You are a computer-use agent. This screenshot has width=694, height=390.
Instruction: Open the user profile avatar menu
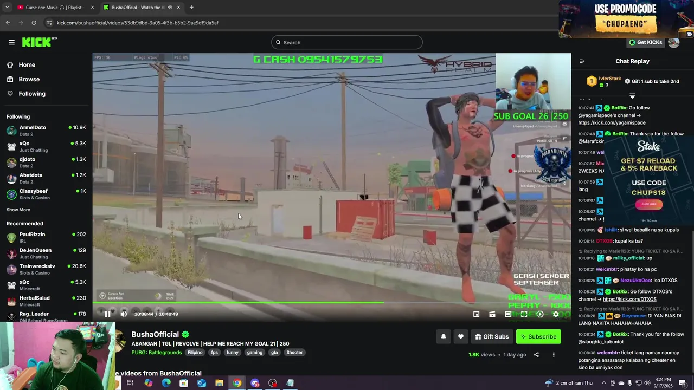click(x=674, y=42)
